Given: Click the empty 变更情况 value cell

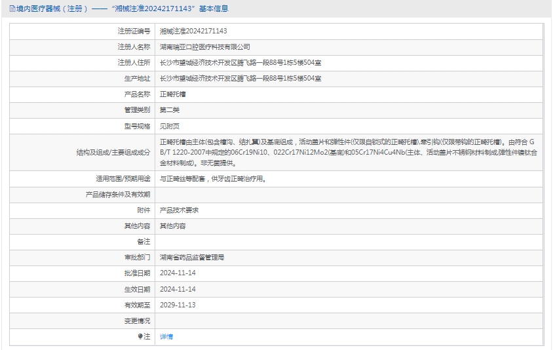Looking at the screenshot, I should click(x=347, y=321).
